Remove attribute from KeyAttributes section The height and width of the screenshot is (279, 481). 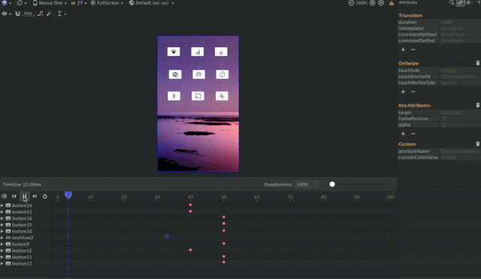(x=413, y=133)
